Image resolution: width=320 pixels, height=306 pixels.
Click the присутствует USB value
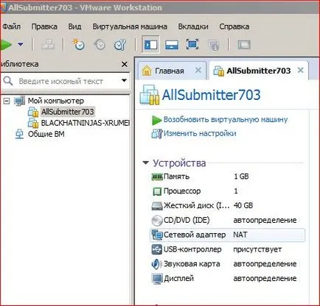click(257, 249)
